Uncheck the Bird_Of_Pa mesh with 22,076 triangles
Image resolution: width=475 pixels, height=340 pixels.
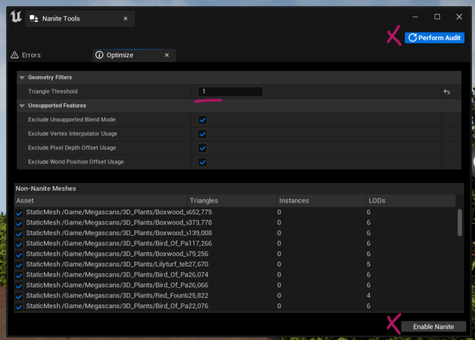click(x=19, y=307)
